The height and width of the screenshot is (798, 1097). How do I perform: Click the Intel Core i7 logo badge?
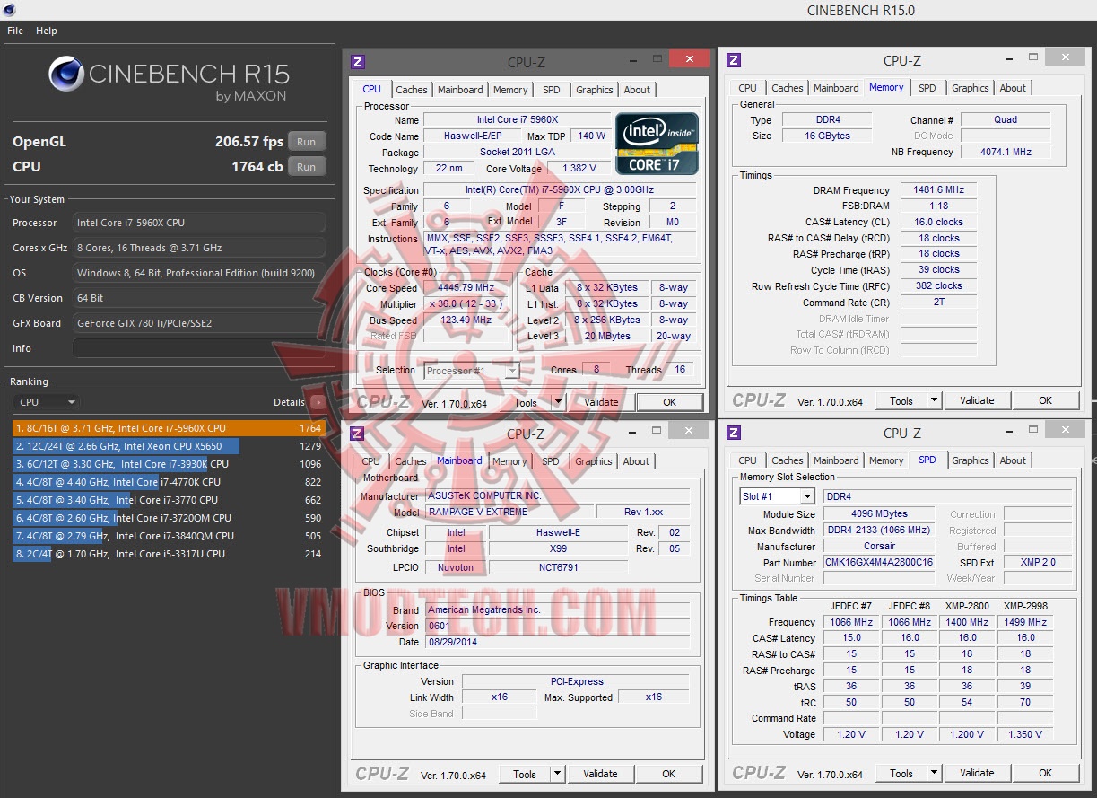(657, 144)
